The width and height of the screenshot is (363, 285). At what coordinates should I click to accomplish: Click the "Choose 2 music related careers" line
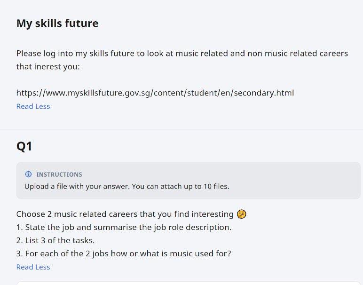point(125,214)
